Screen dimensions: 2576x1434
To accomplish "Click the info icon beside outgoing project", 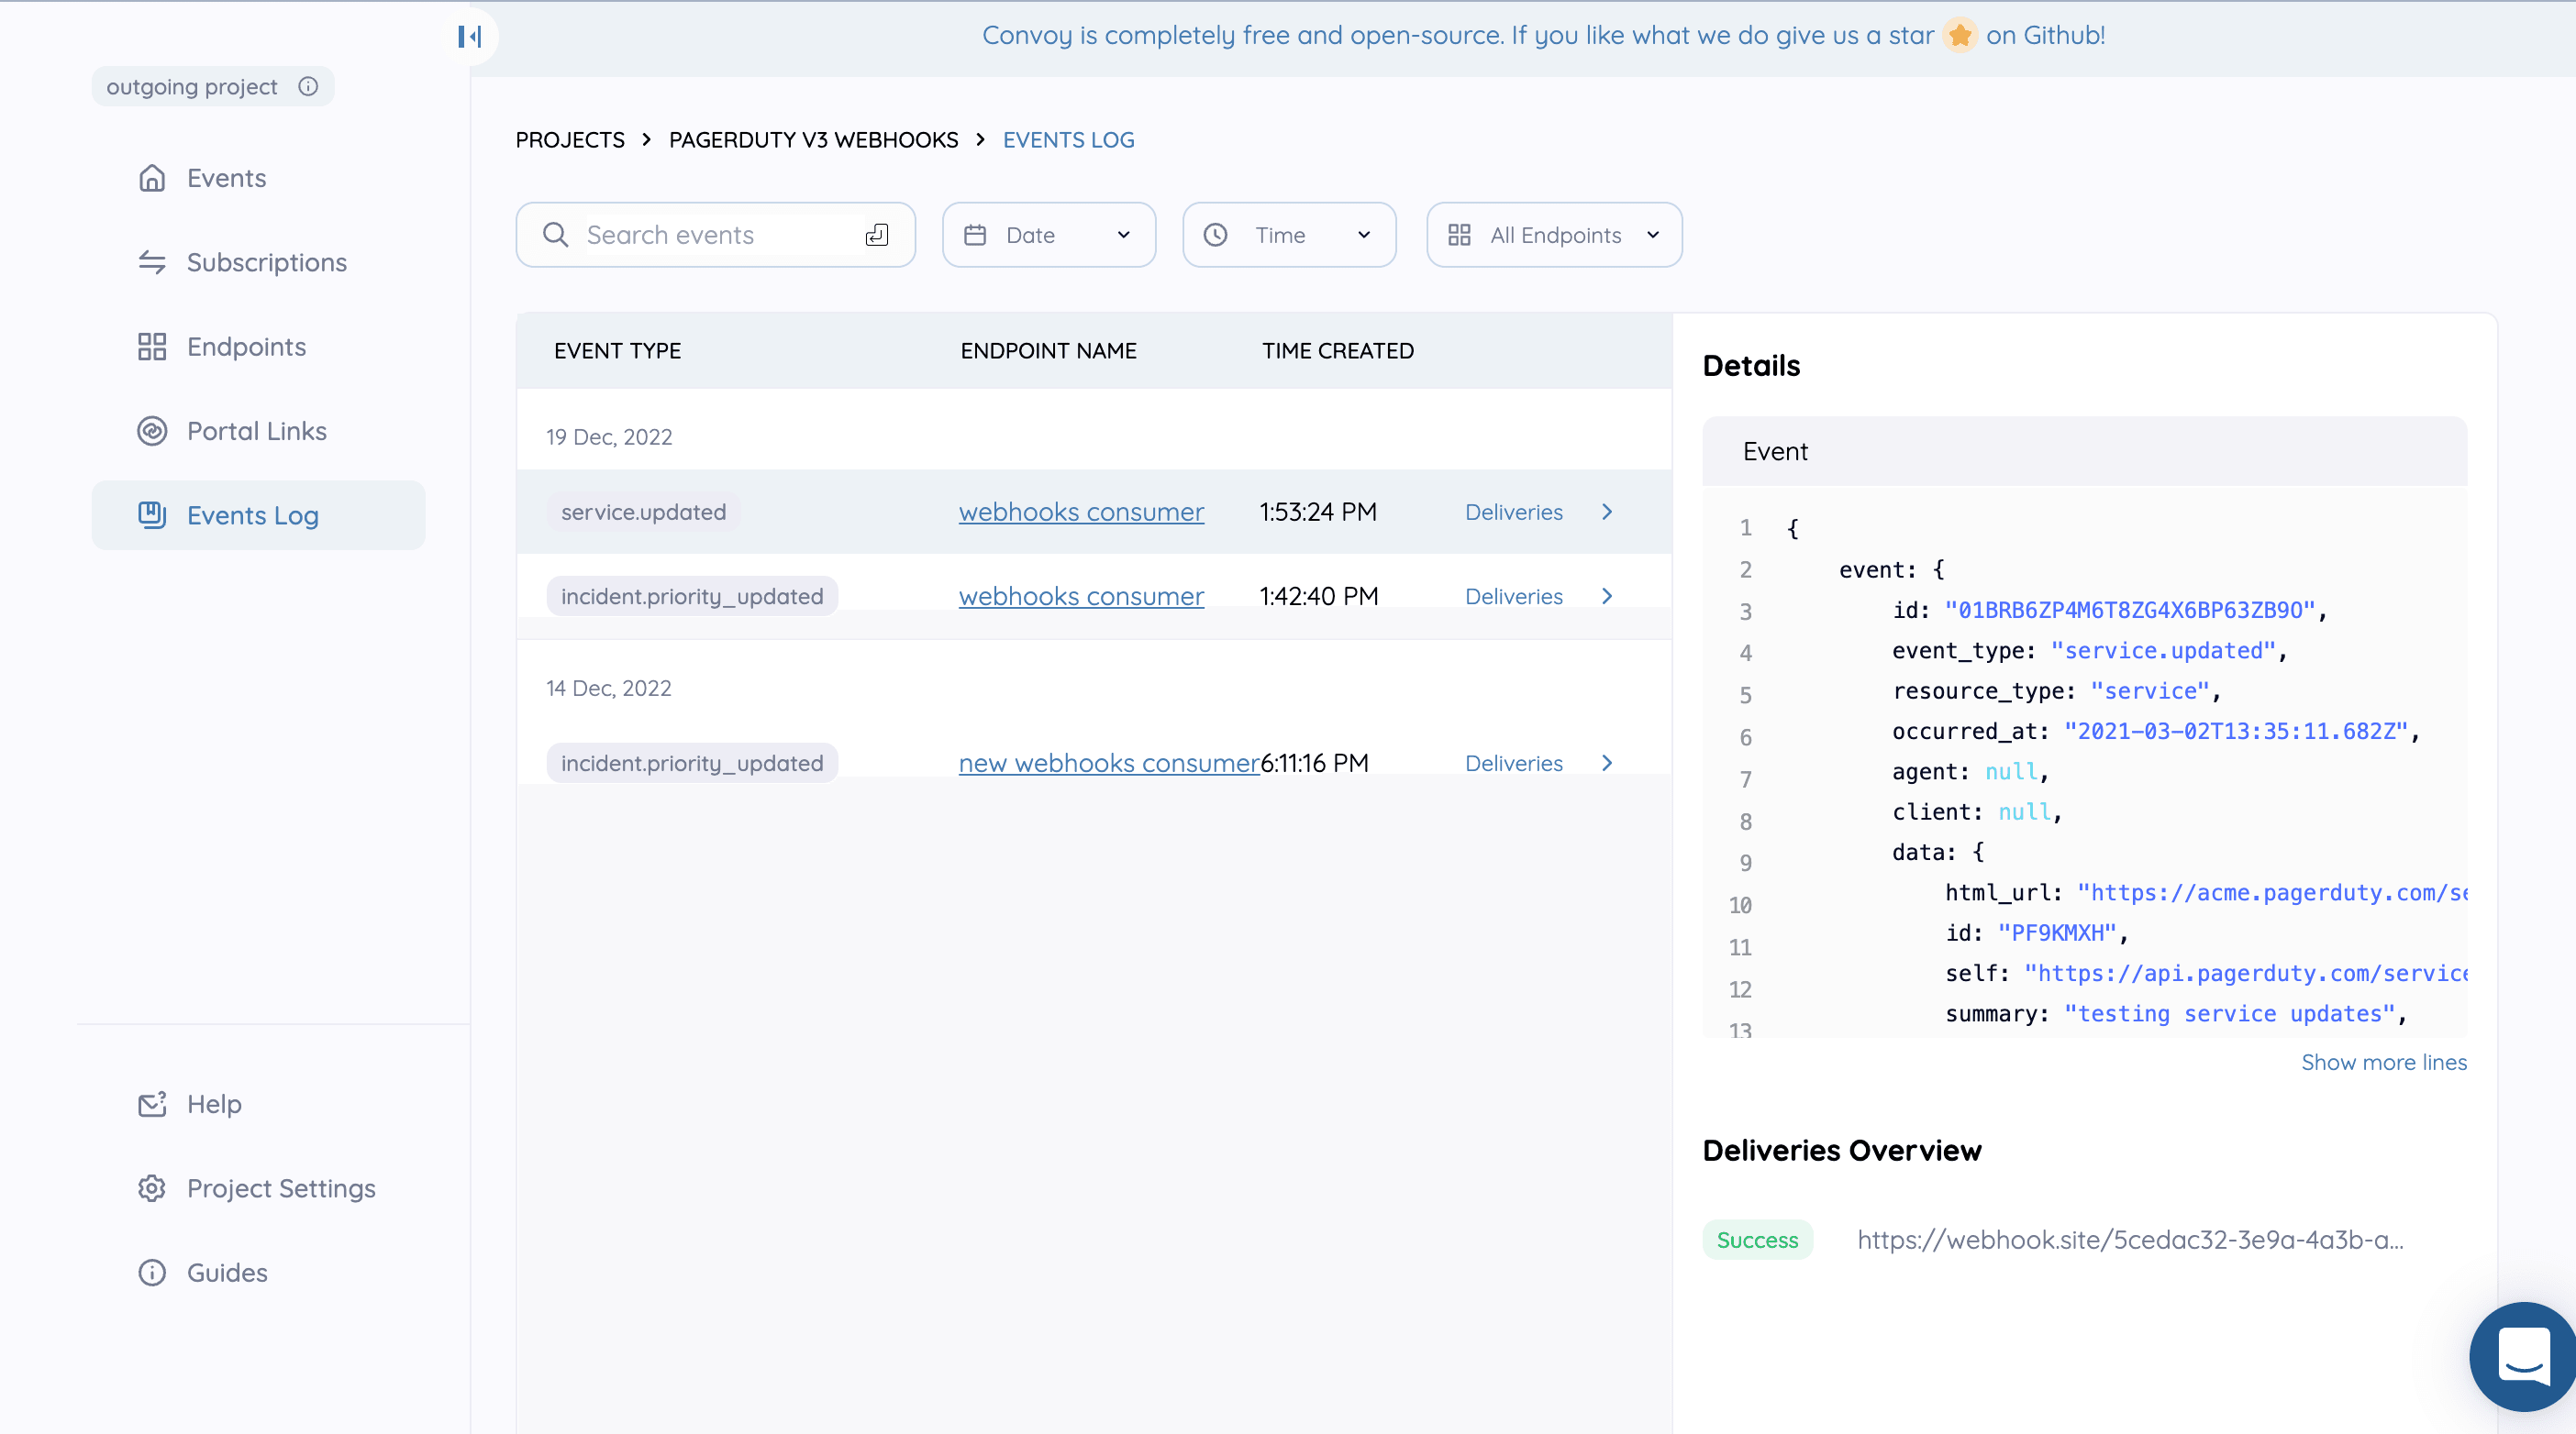I will click(308, 87).
